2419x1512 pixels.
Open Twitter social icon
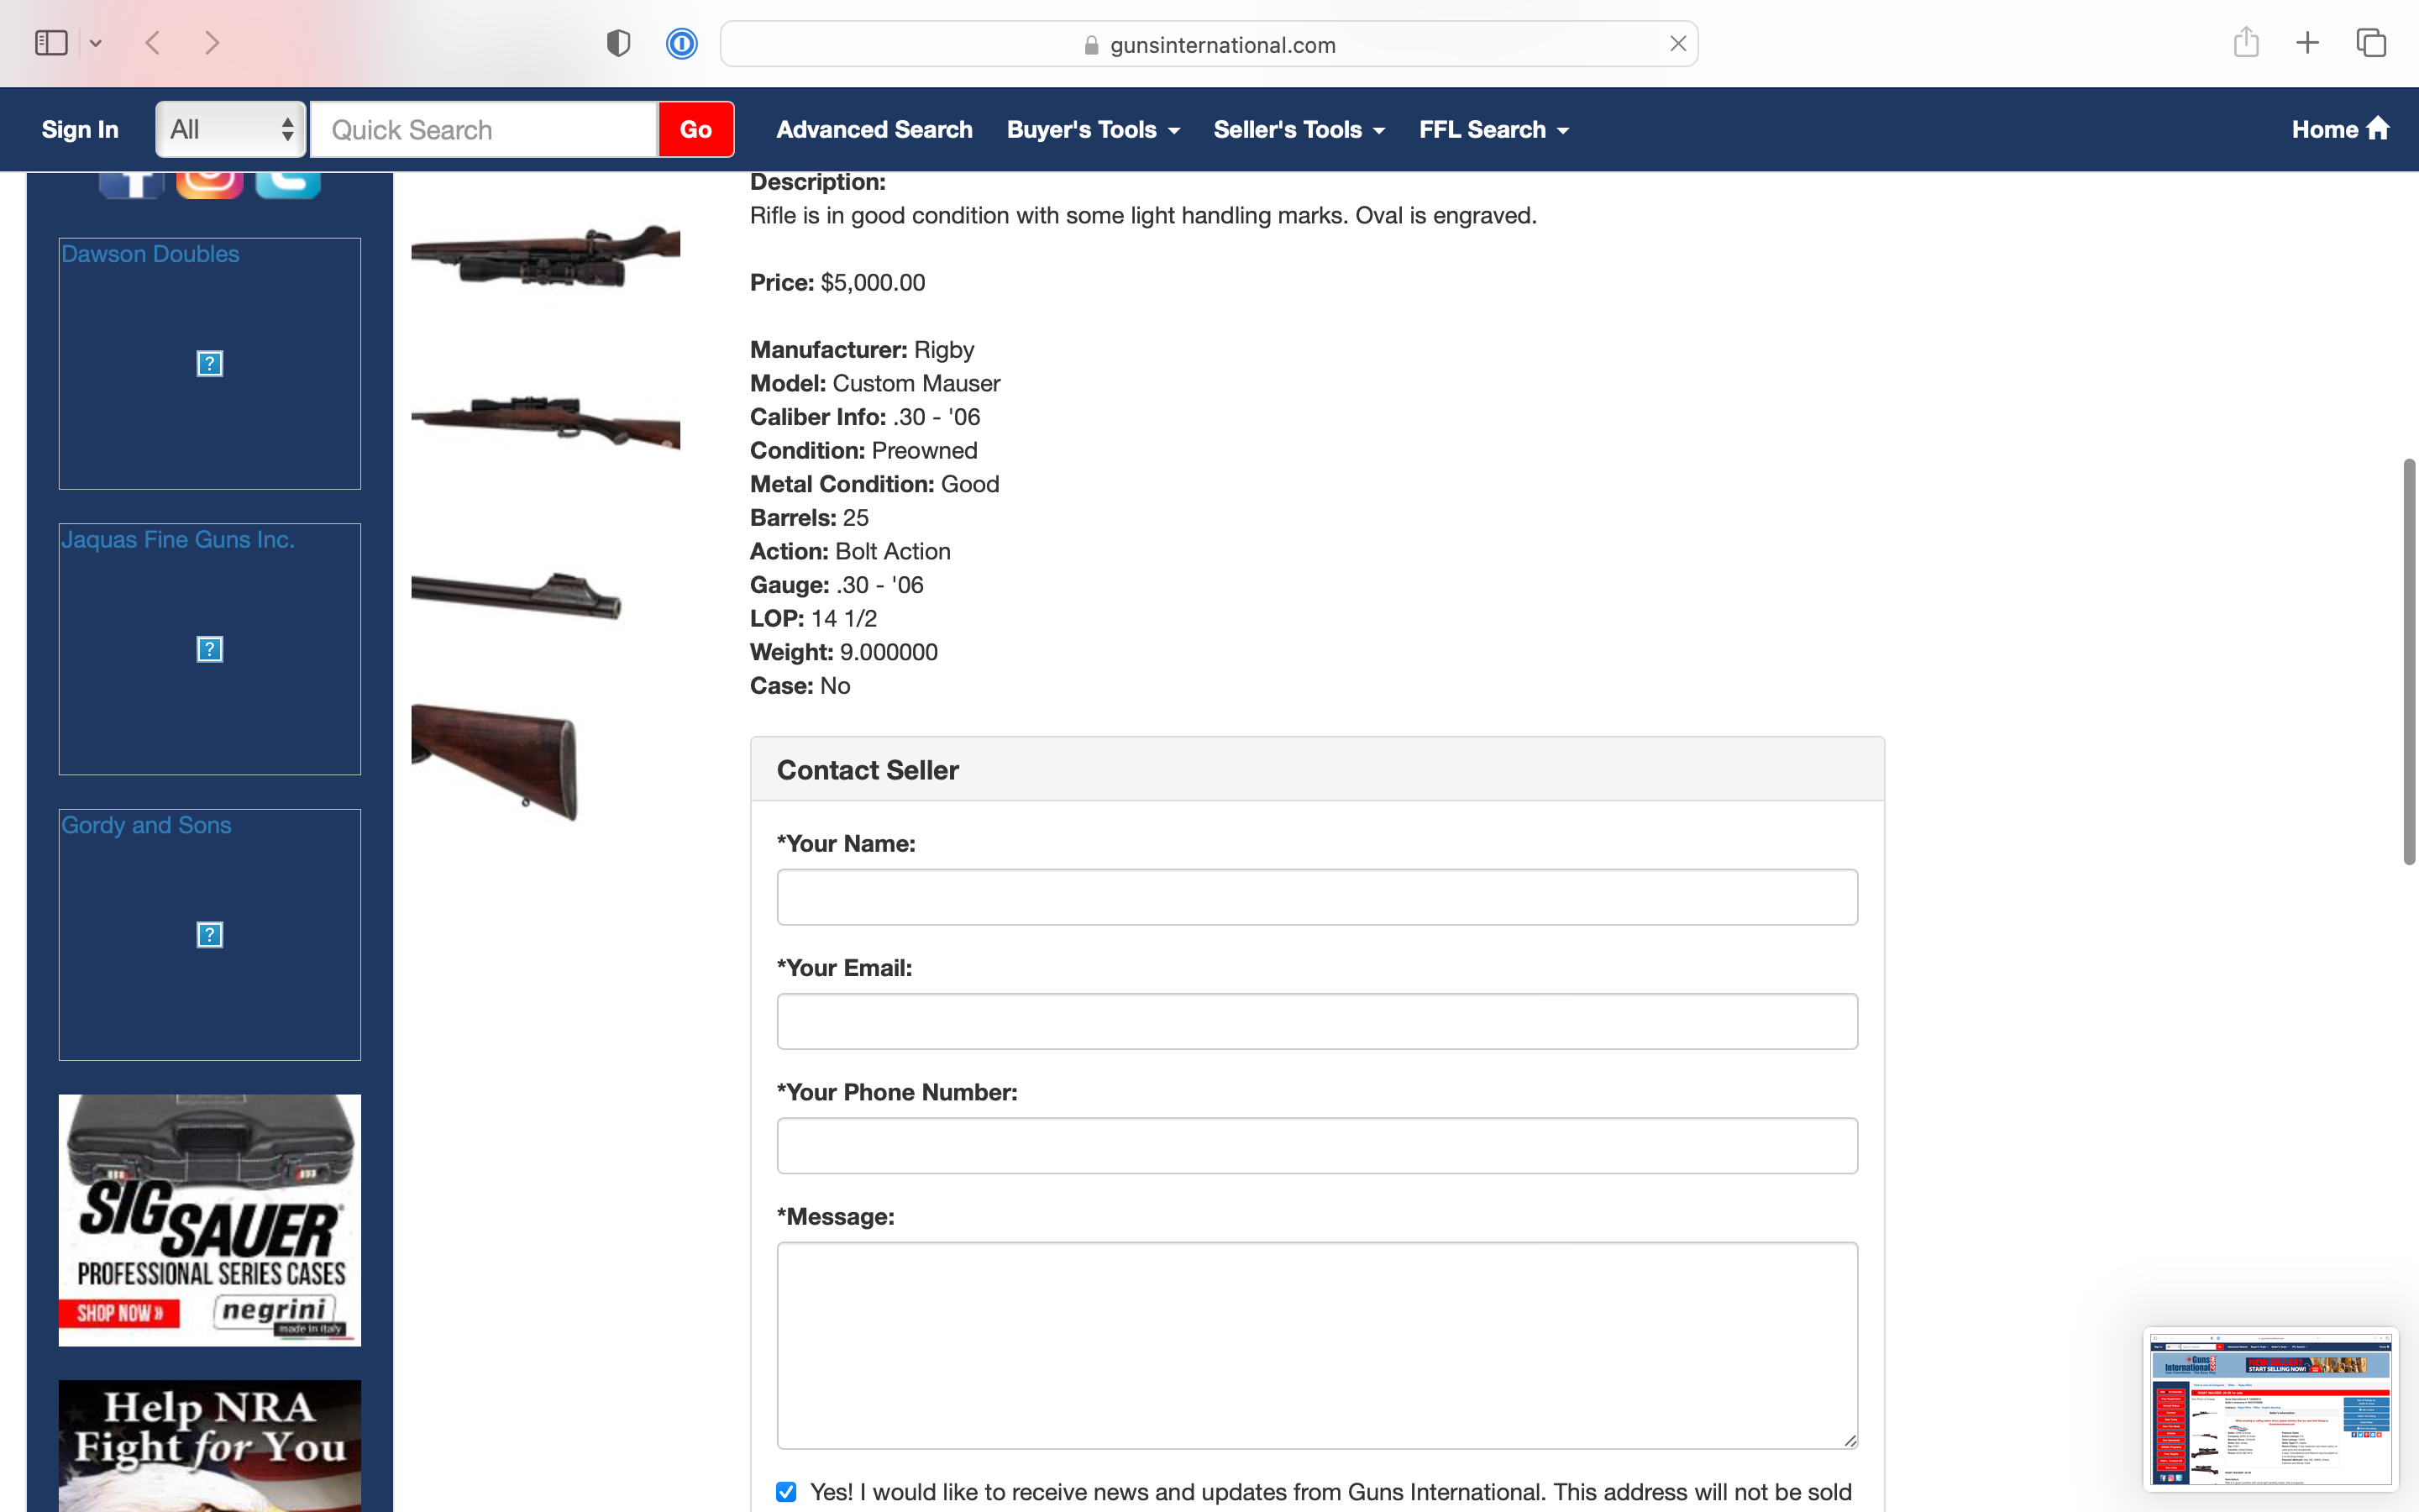coord(288,185)
